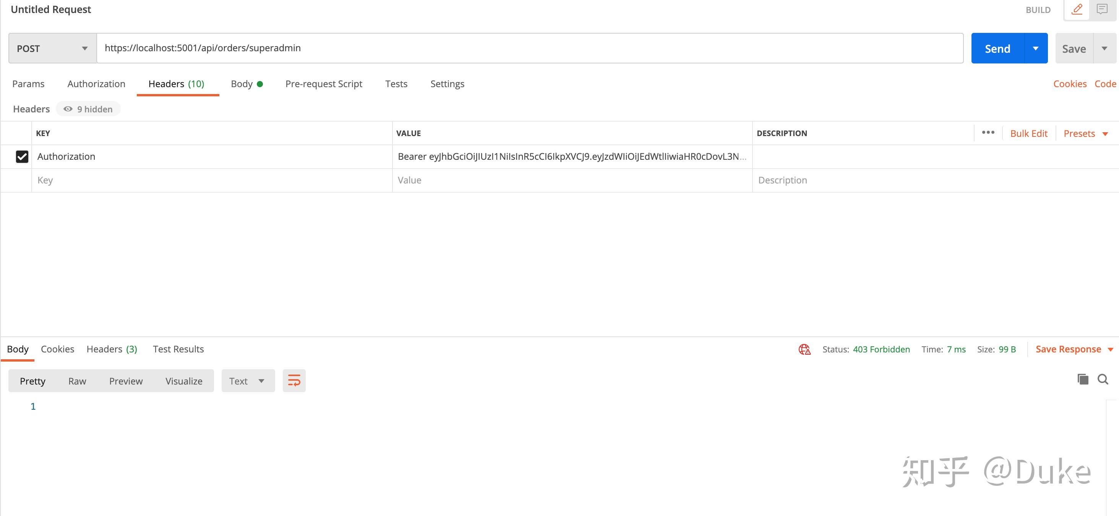Click the globe network warning icon
The height and width of the screenshot is (516, 1119).
click(804, 349)
